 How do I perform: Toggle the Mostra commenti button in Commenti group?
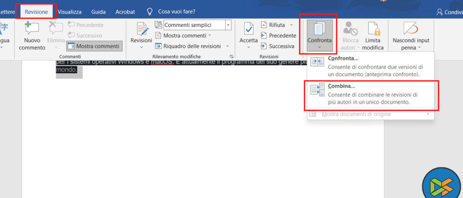pyautogui.click(x=94, y=46)
